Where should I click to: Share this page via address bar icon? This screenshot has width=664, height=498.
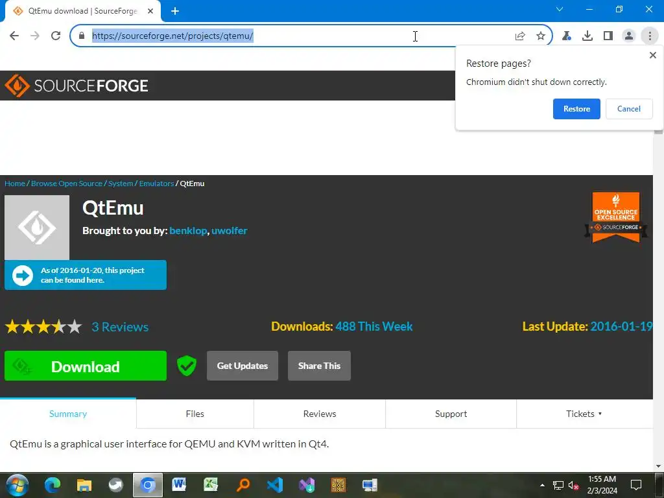pos(520,36)
